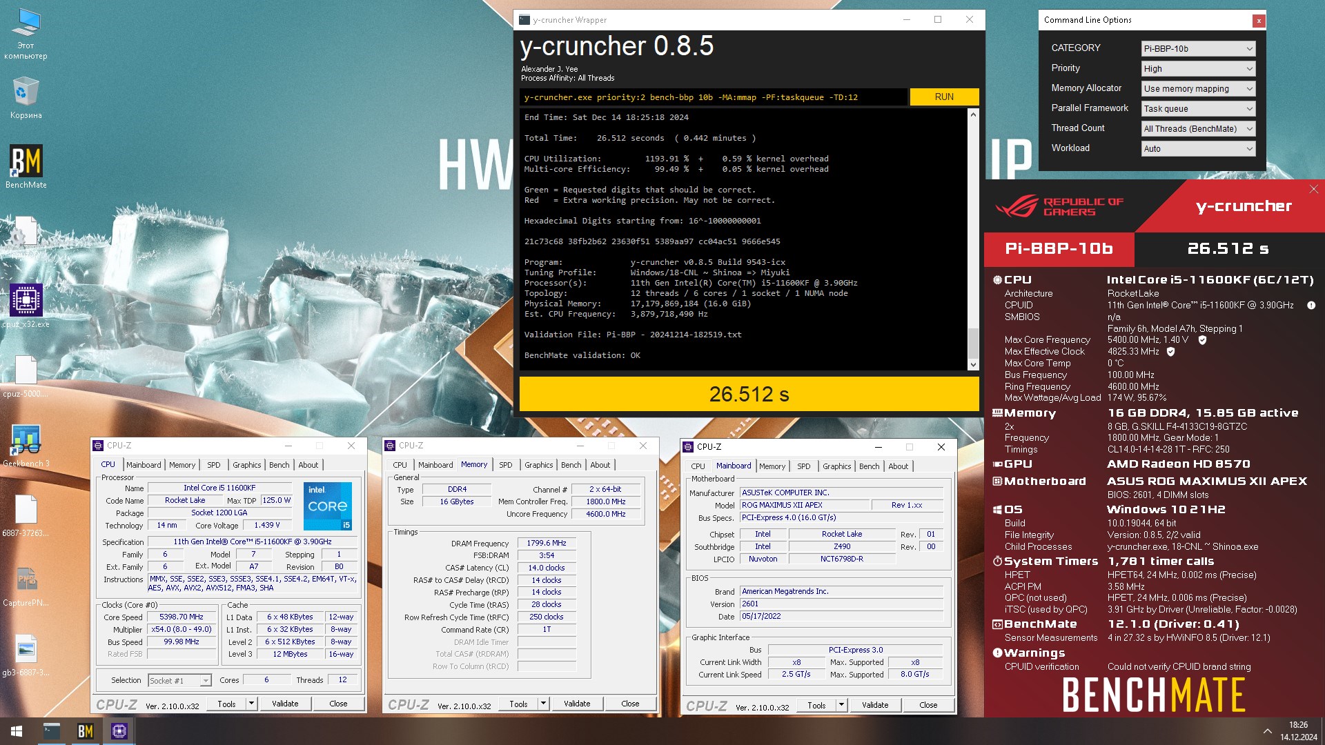Click the shield icon beside Max Core Frequency

(1202, 340)
